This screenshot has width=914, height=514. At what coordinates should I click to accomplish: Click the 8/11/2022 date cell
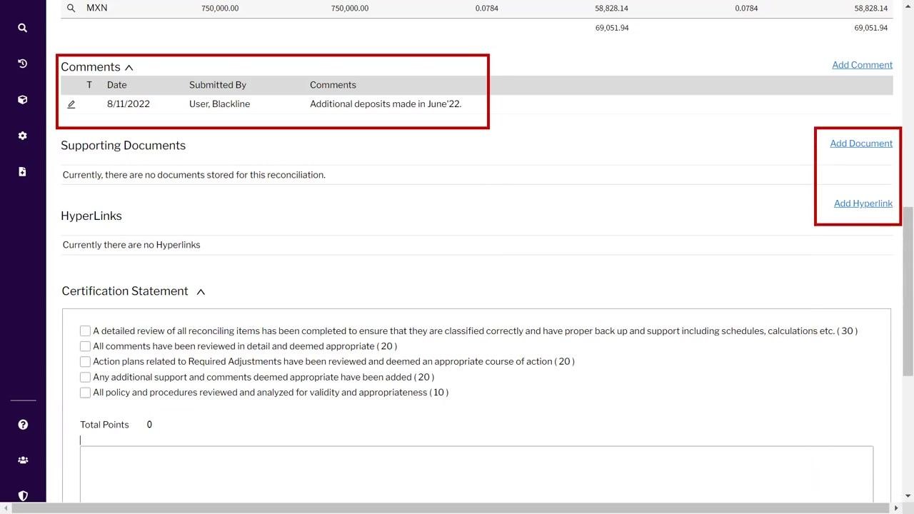(x=129, y=104)
